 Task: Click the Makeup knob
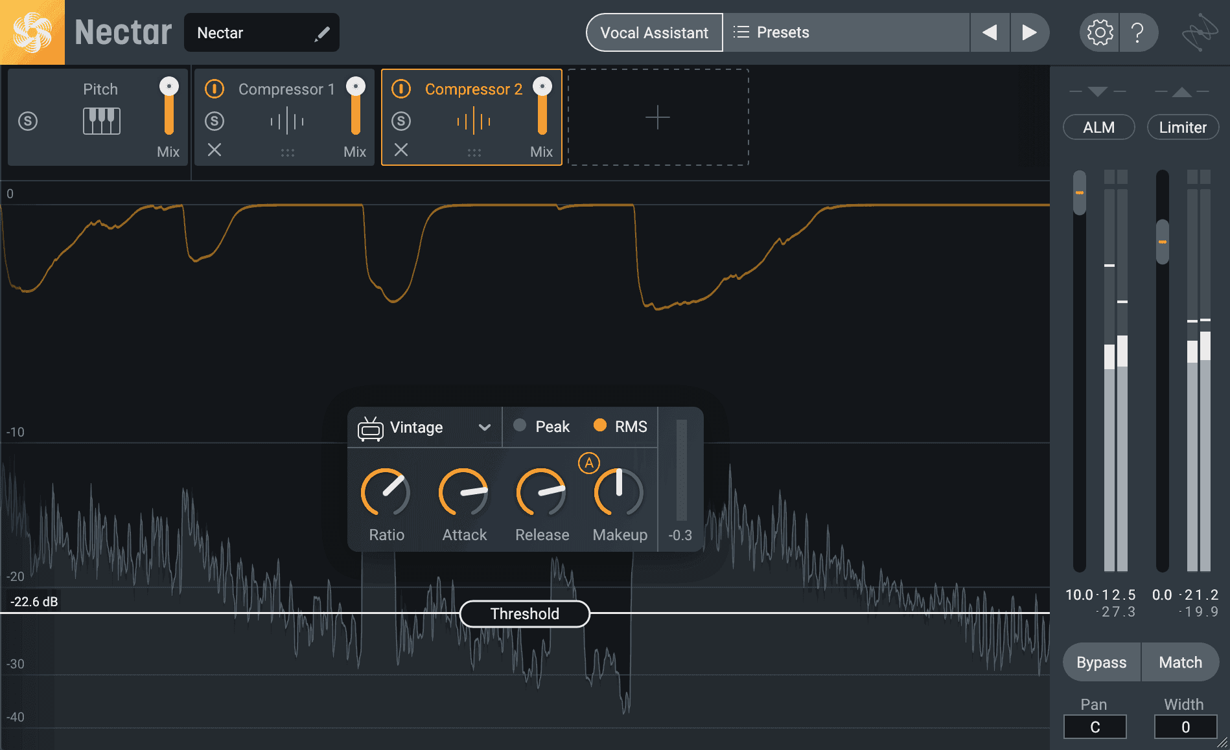(619, 492)
